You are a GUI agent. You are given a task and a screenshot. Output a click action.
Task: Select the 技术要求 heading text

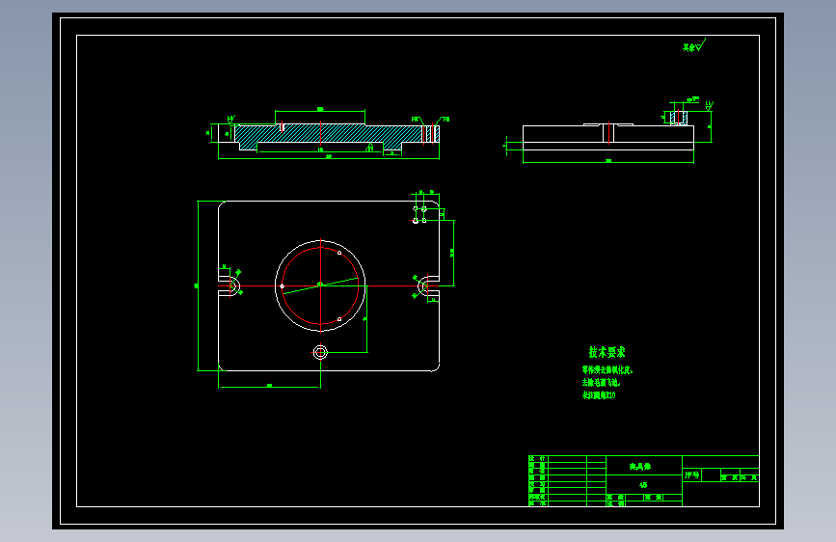[607, 352]
